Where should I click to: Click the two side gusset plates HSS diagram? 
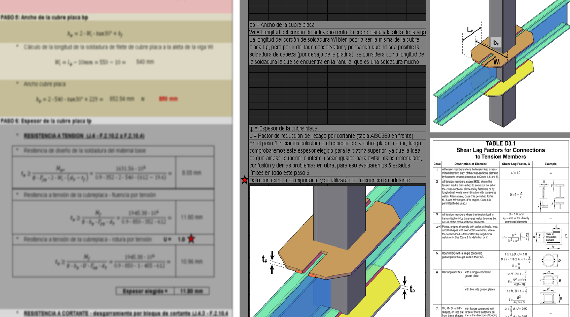[549, 296]
